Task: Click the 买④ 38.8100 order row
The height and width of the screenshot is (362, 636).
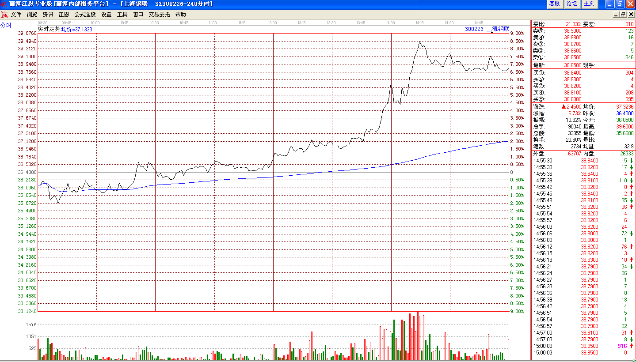Action: [583, 93]
